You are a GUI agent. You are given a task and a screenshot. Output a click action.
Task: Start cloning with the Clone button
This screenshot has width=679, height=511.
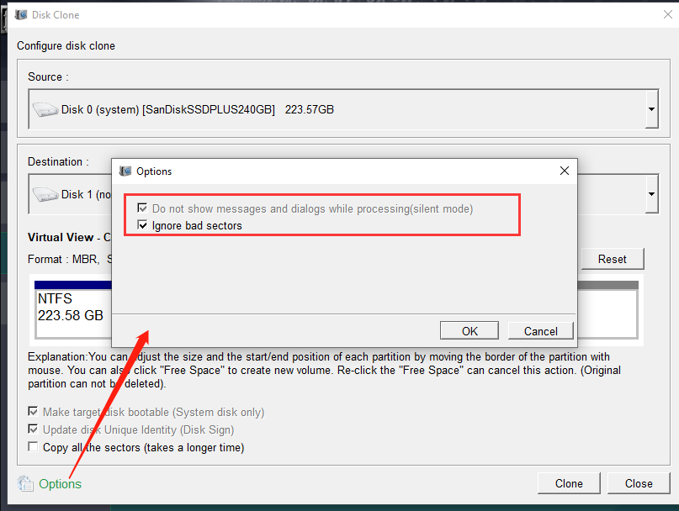point(569,483)
